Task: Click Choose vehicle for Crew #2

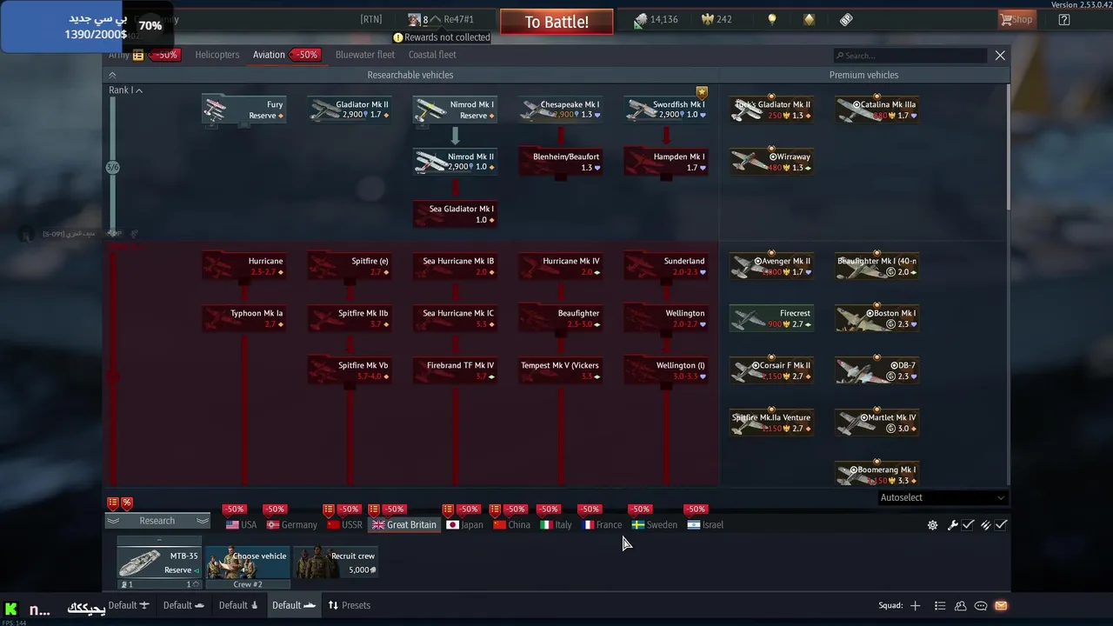Action: [248, 563]
